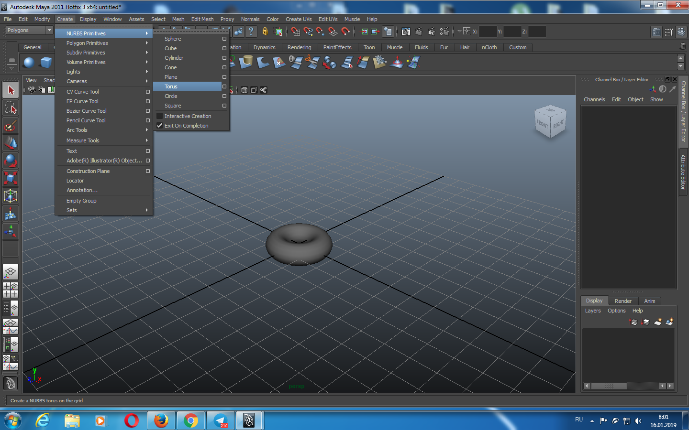Click the help question mark icon

(251, 32)
